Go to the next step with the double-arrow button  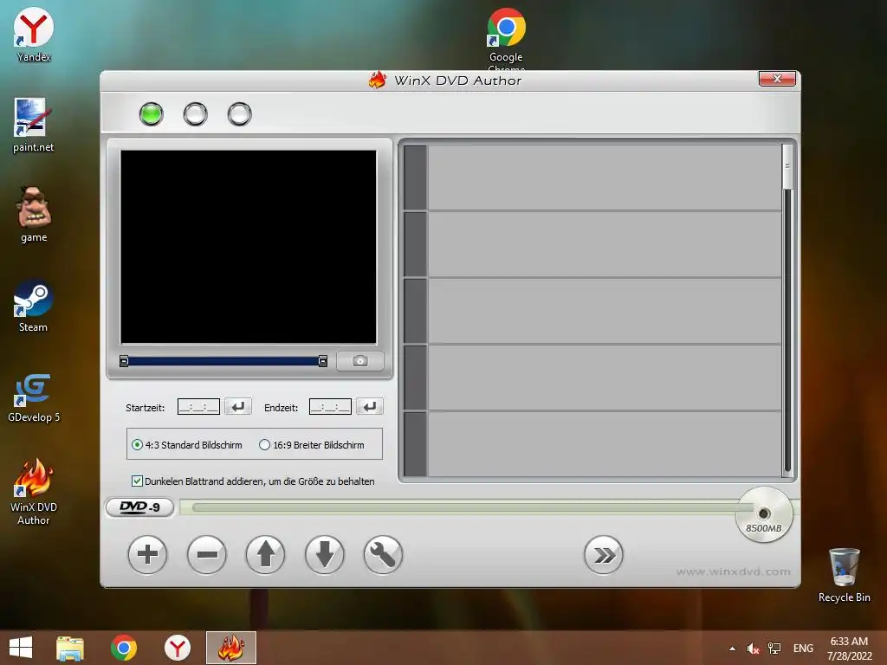point(604,555)
